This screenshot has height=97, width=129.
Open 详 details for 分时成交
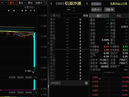(x=86, y=83)
